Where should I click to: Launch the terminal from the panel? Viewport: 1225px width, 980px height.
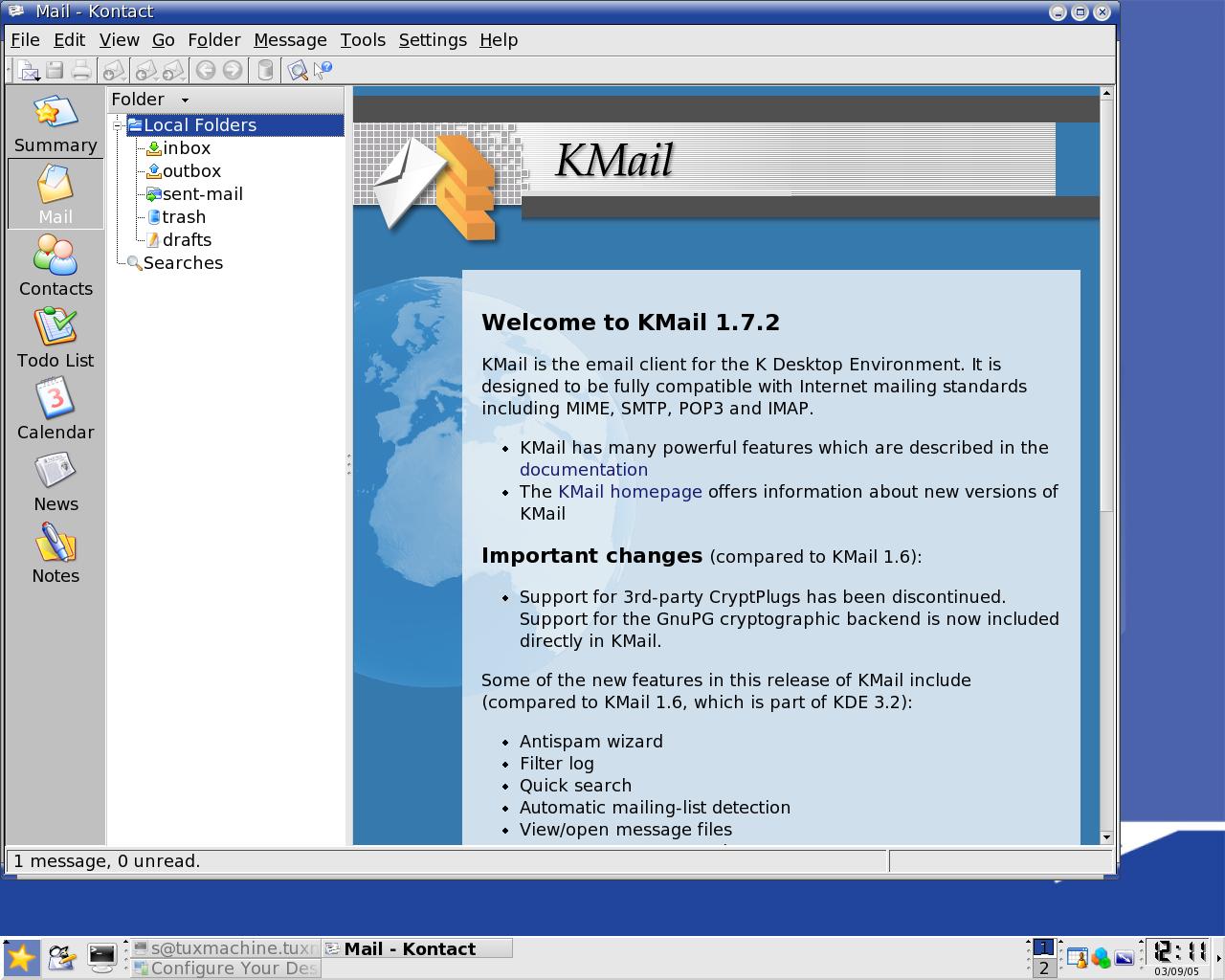tap(101, 956)
